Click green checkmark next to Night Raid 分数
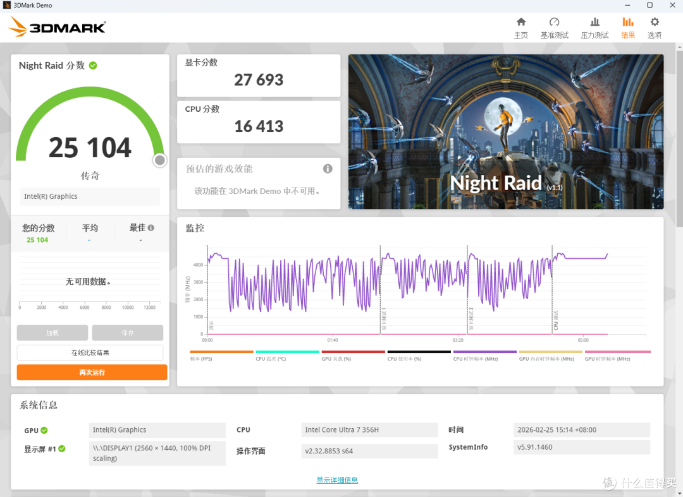683x497 pixels. coord(93,66)
